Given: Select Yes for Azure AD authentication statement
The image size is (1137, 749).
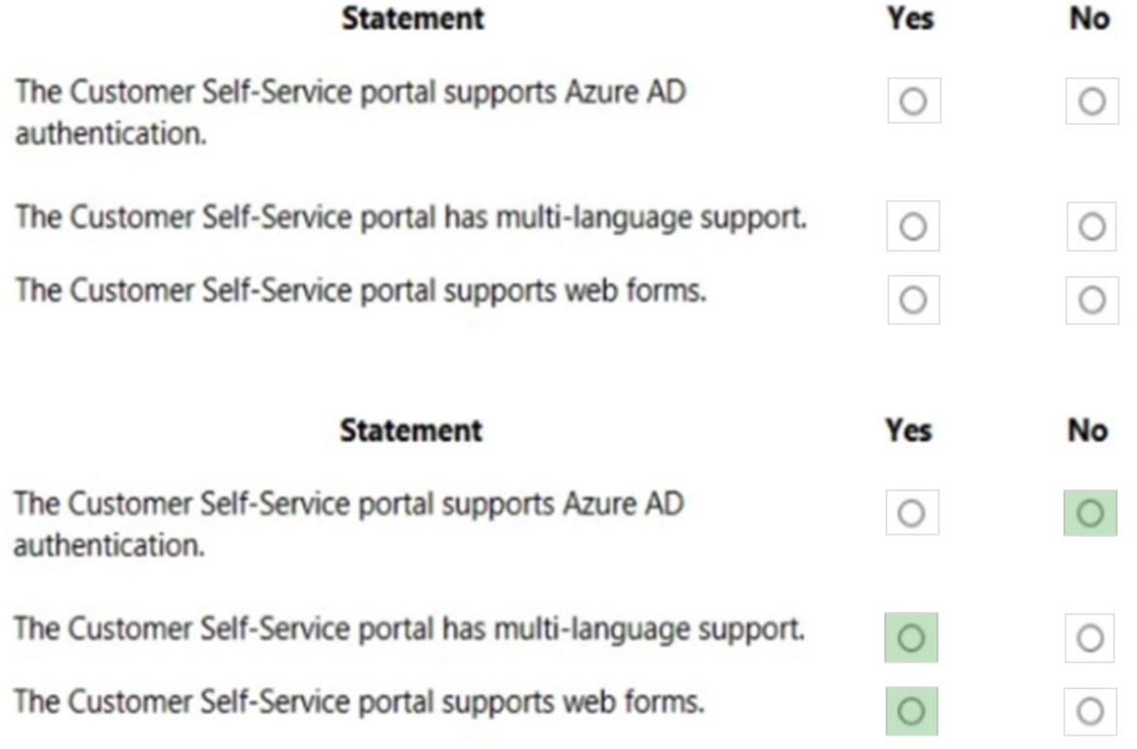Looking at the screenshot, I should click(911, 101).
